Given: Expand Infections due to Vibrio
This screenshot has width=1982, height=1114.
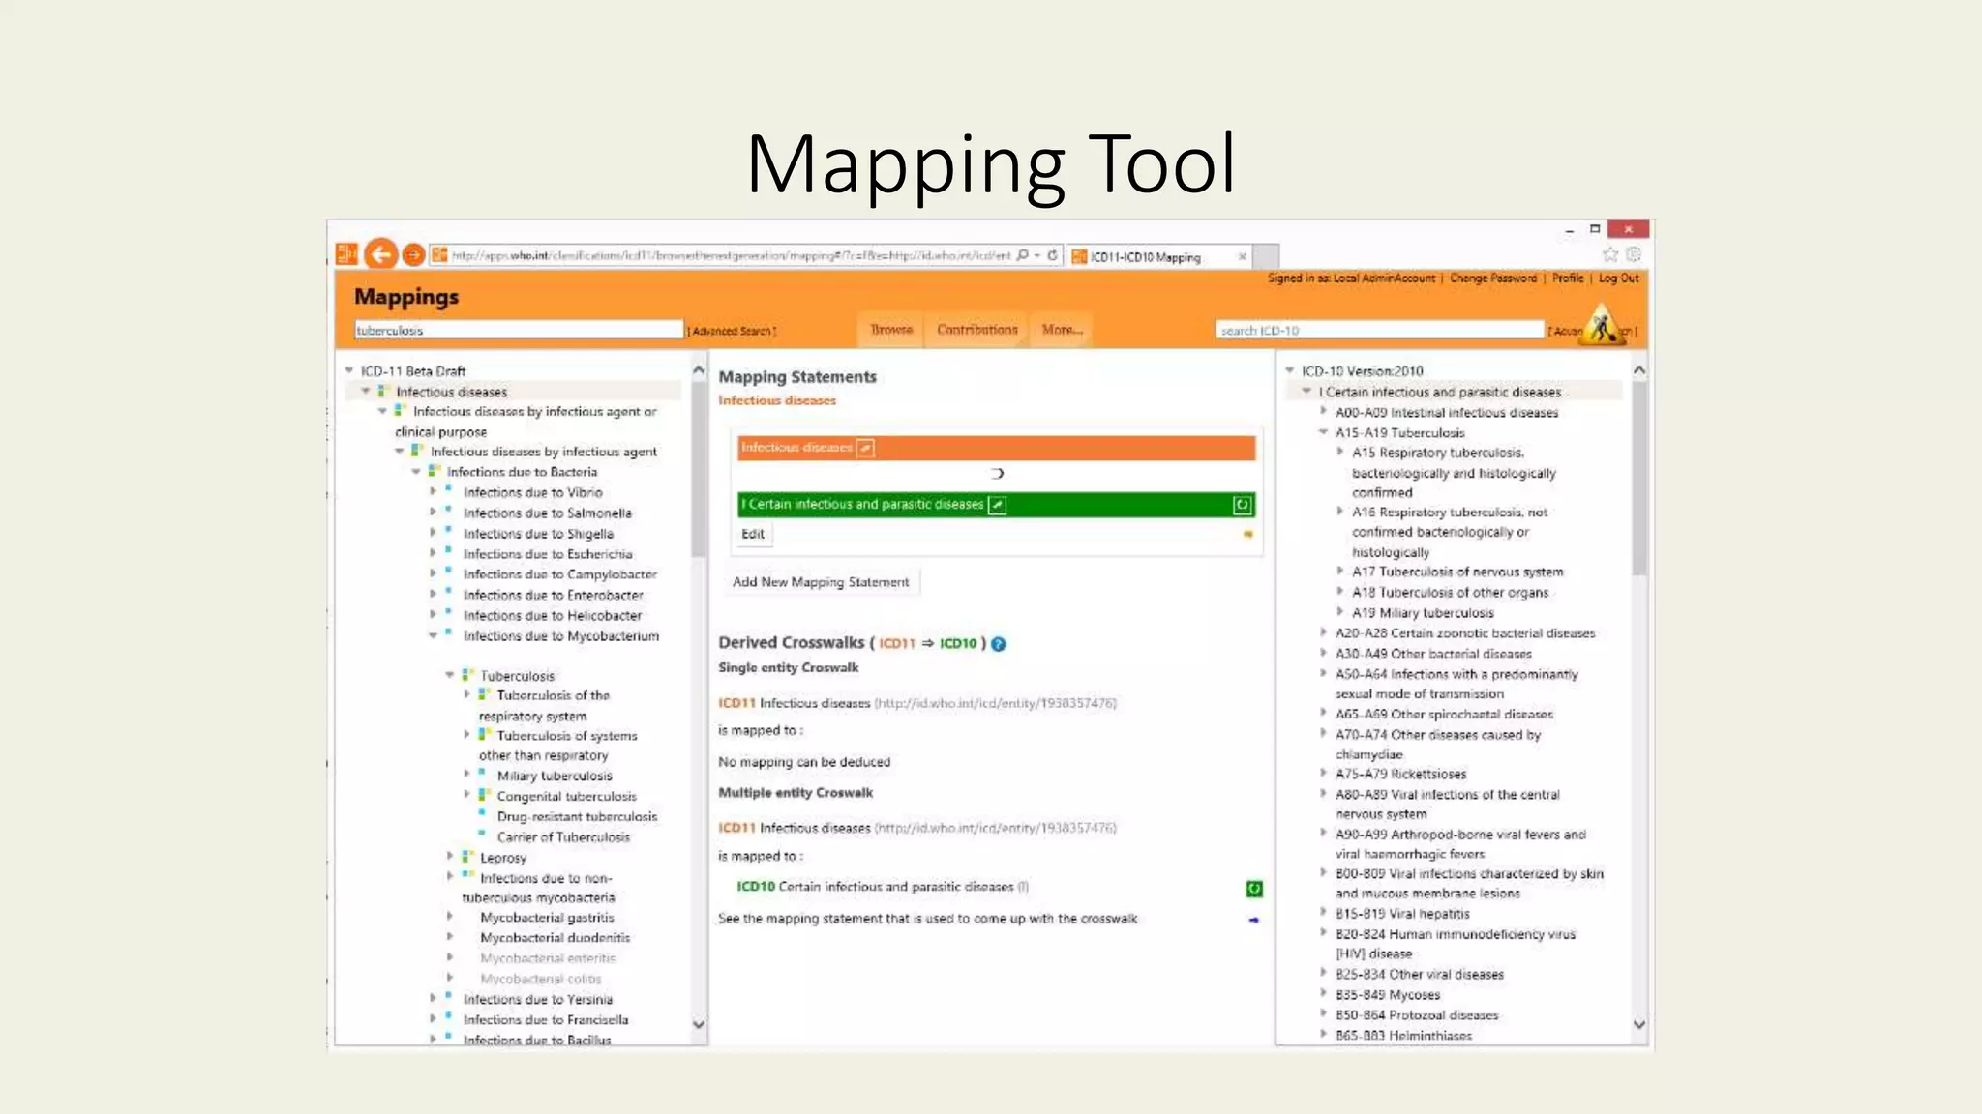Looking at the screenshot, I should point(433,492).
